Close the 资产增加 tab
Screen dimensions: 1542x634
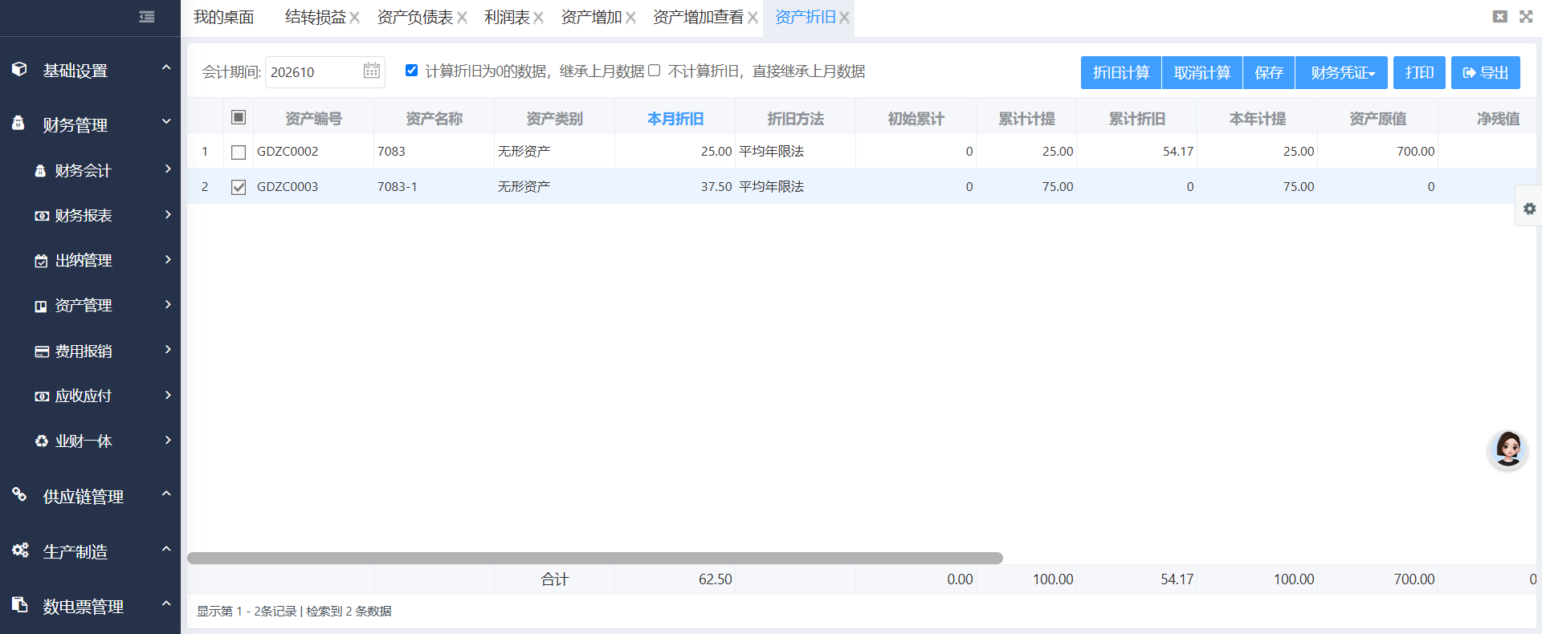pos(630,18)
